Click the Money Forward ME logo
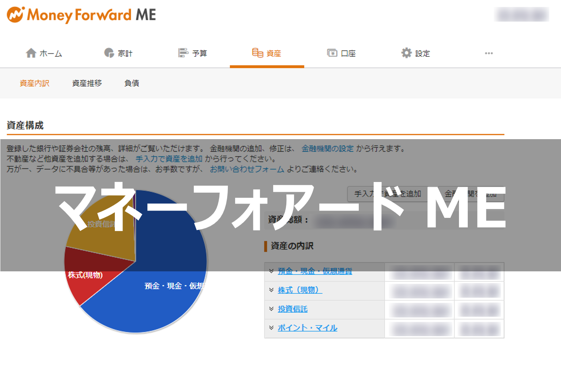The width and height of the screenshot is (561, 379). pos(81,15)
